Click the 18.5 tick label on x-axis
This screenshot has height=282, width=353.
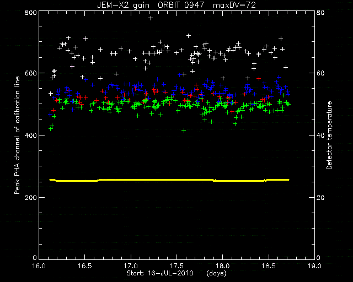[x=269, y=266]
